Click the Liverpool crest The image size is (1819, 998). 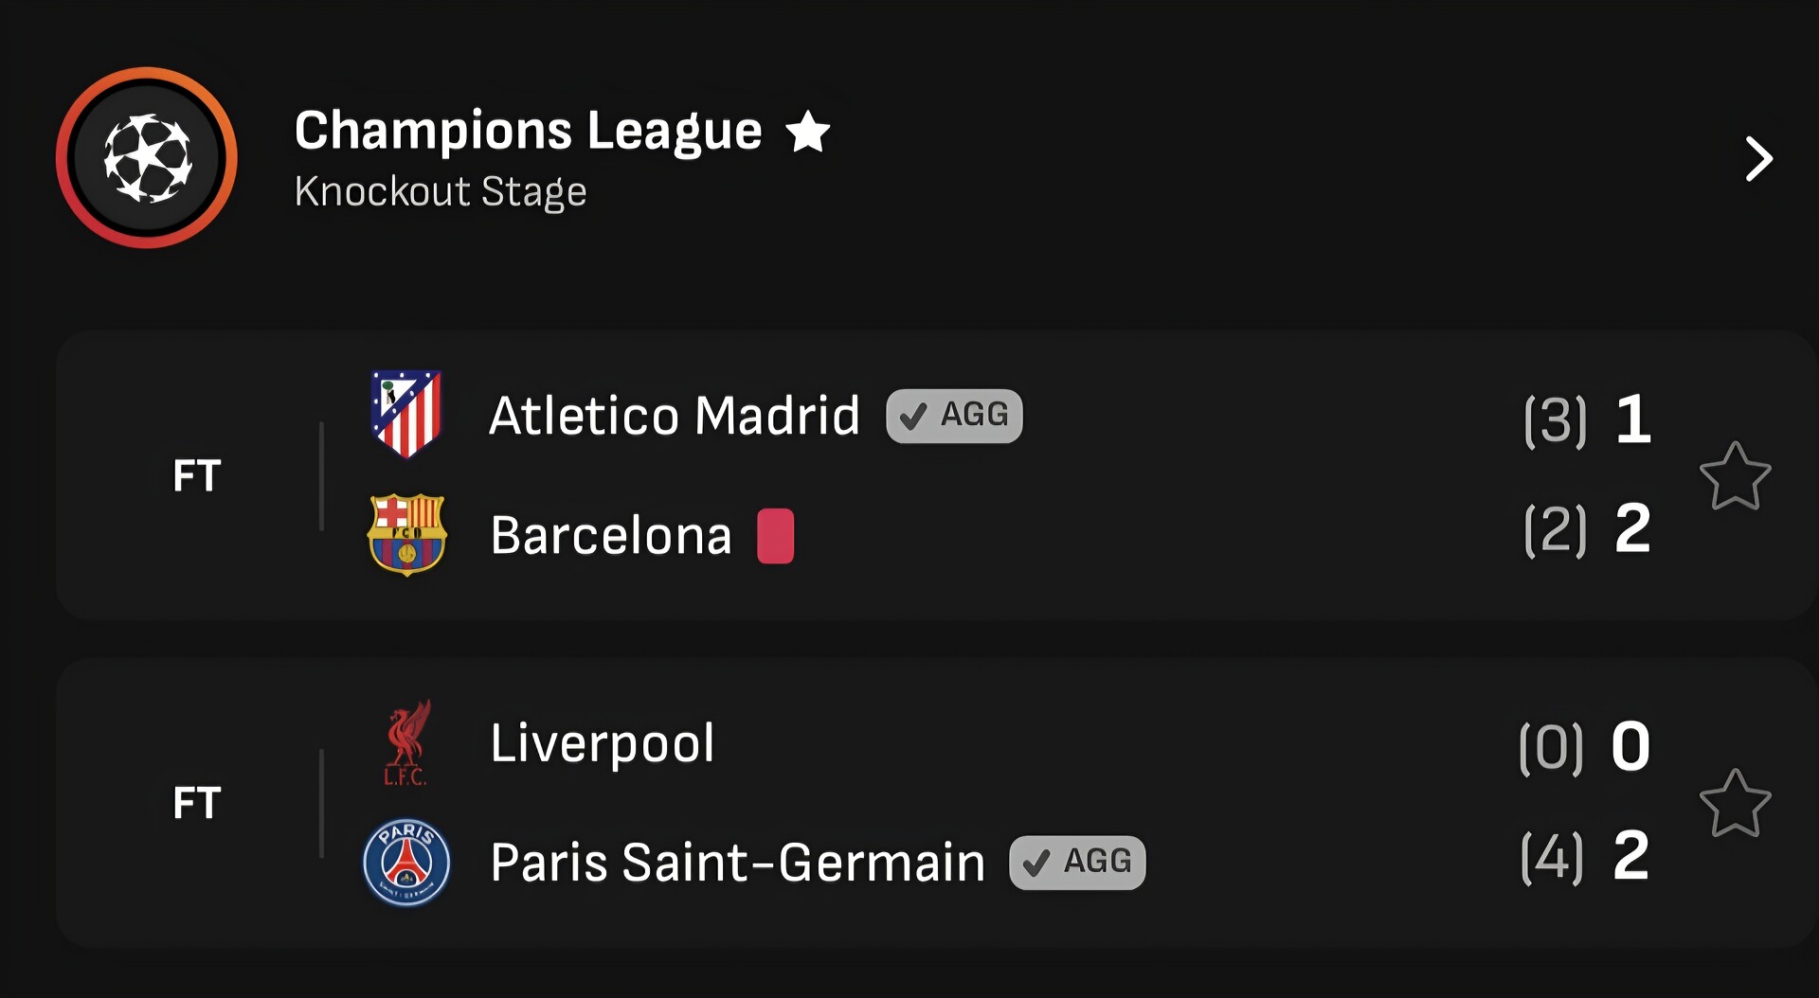406,743
